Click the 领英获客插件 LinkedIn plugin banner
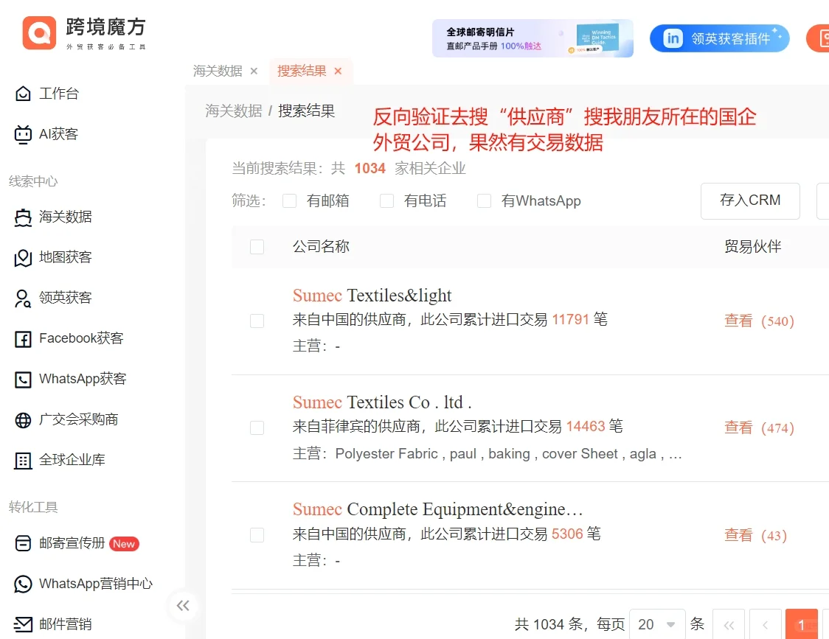The image size is (829, 639). (719, 38)
